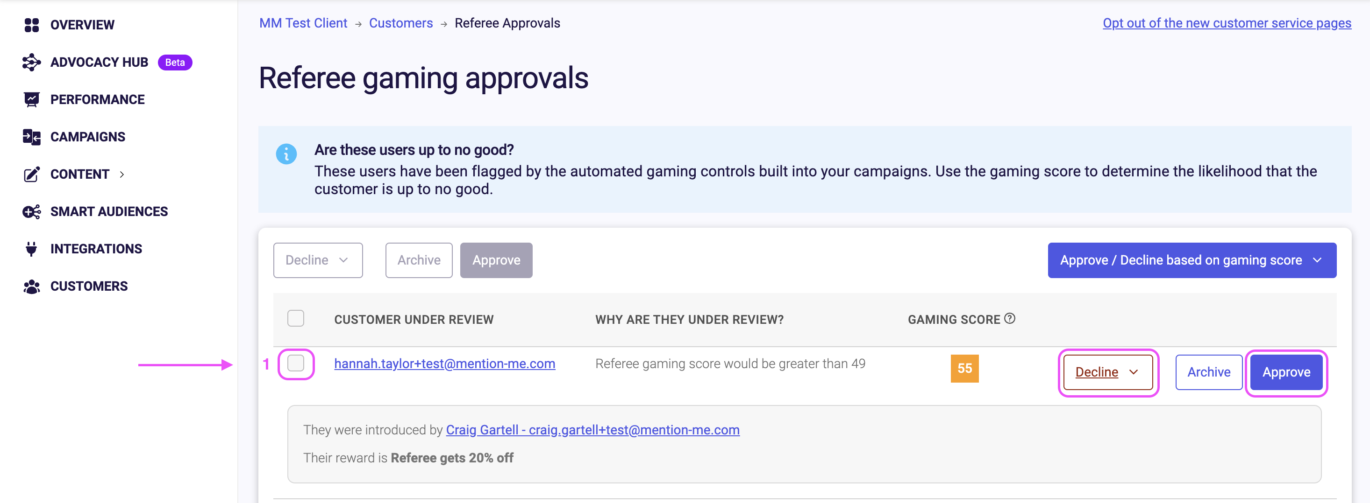Click the greyed bulk Approve button
1370x503 pixels.
(x=496, y=260)
